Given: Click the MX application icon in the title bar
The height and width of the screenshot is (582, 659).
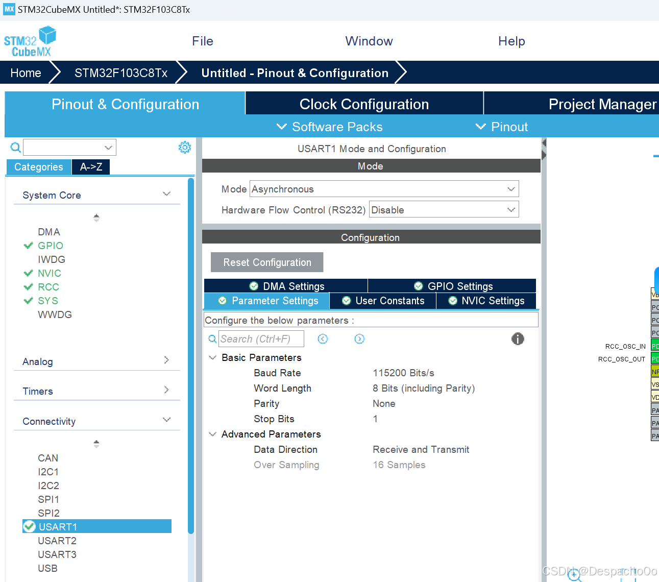Looking at the screenshot, I should coord(9,9).
